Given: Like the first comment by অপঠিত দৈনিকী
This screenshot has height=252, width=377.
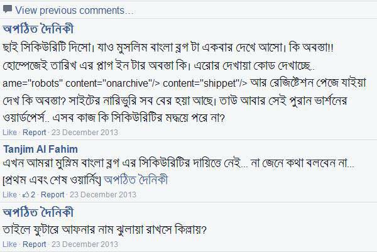Looking at the screenshot, I should (10, 133).
